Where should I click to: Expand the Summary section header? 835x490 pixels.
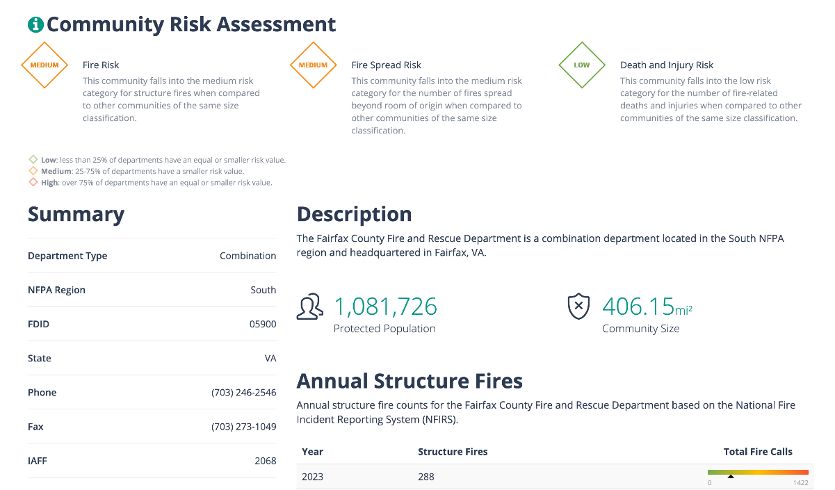tap(76, 214)
